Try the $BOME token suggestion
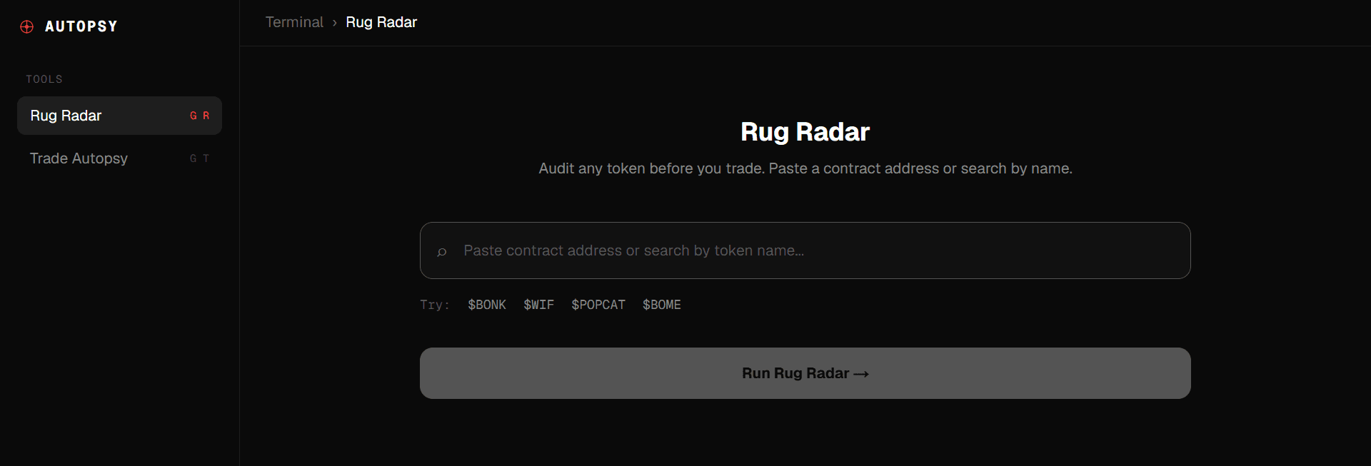The image size is (1371, 466). click(x=662, y=305)
